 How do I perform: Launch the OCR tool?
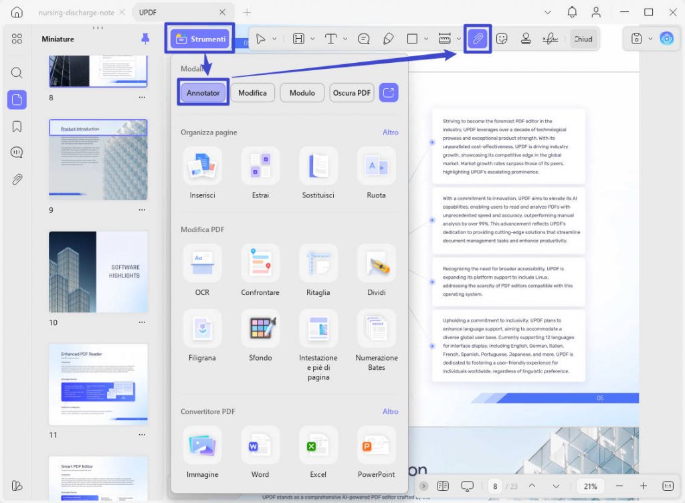pos(202,271)
